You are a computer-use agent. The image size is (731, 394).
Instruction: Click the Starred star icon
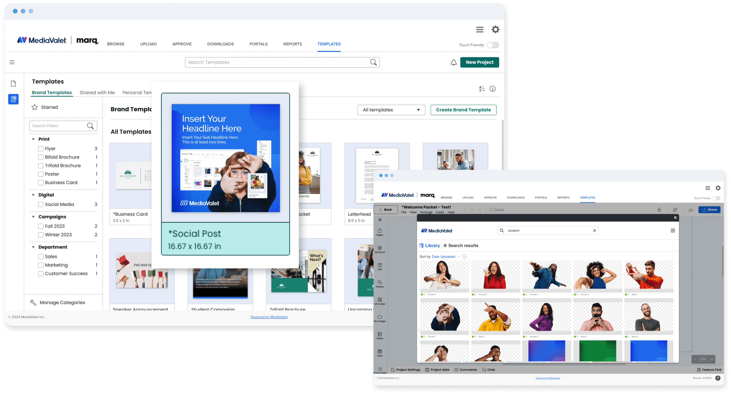click(35, 107)
